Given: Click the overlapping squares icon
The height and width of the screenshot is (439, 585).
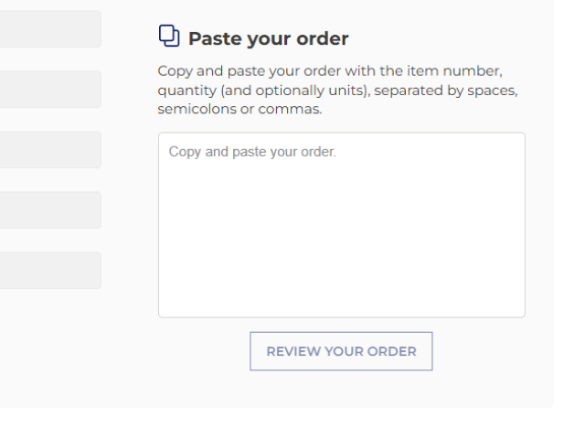Looking at the screenshot, I should (168, 37).
